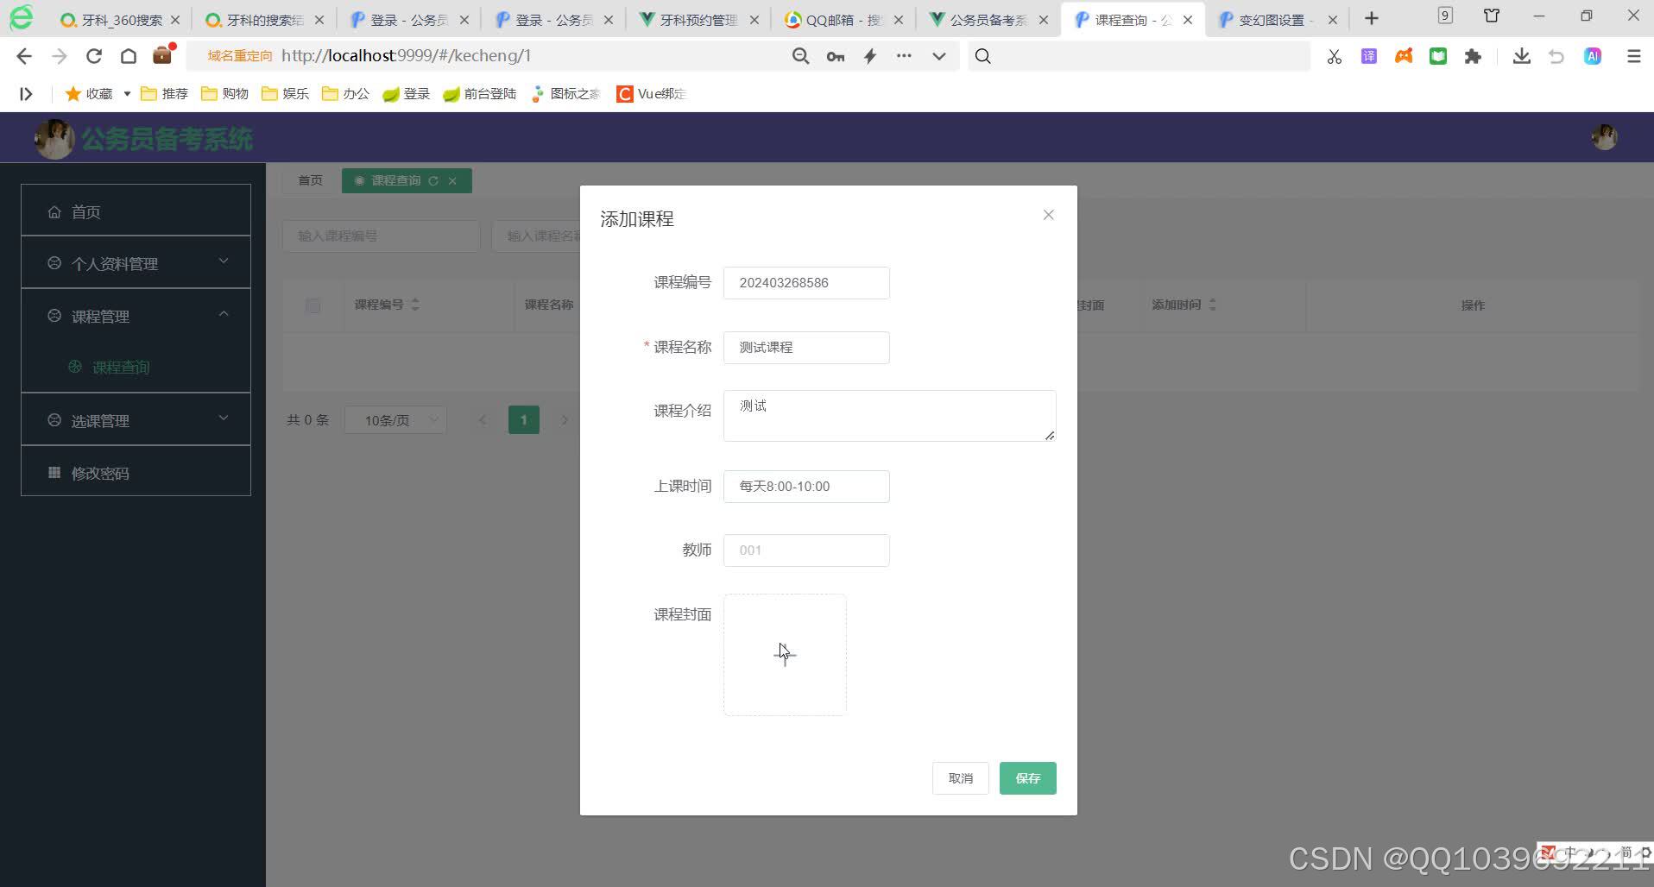Screen dimensions: 1654x887
Task: Click the AI assistant toolbar icon
Action: click(x=1594, y=55)
